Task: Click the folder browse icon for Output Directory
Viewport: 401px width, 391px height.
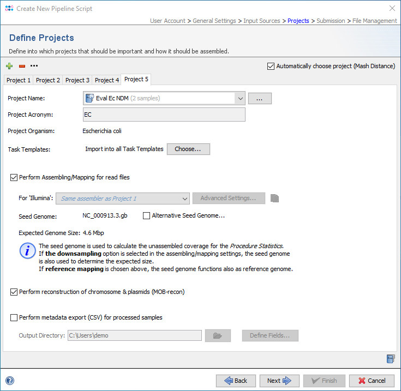Action: [218, 335]
